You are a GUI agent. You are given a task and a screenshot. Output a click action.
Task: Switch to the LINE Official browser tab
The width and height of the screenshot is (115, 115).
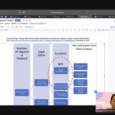43,17
